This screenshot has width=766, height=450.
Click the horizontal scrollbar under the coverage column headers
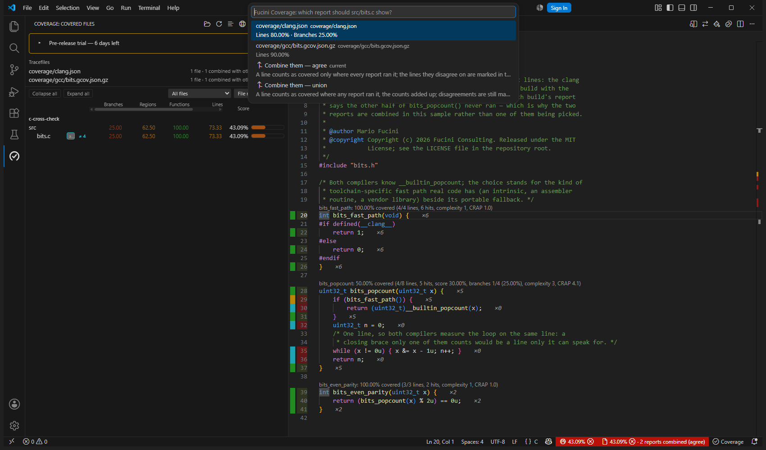(x=143, y=109)
